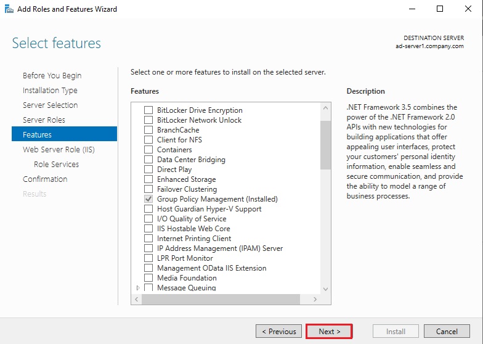483x344 pixels.
Task: Toggle the Client for NFS checkbox
Action: [x=148, y=140]
